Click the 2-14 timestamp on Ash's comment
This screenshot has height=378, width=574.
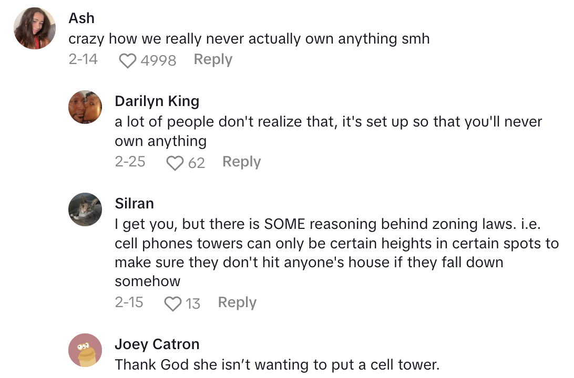pyautogui.click(x=83, y=59)
